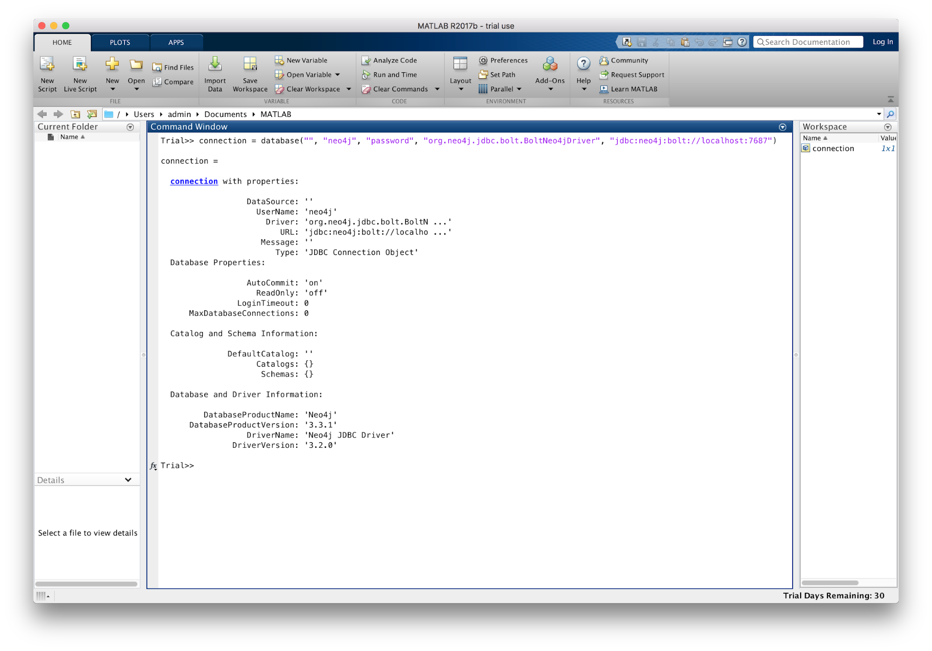The image size is (932, 651).
Task: Click the New Script icon
Action: tap(47, 64)
